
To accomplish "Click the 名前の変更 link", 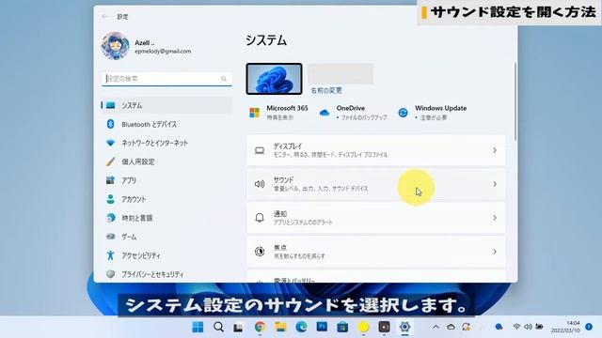I will [x=326, y=90].
